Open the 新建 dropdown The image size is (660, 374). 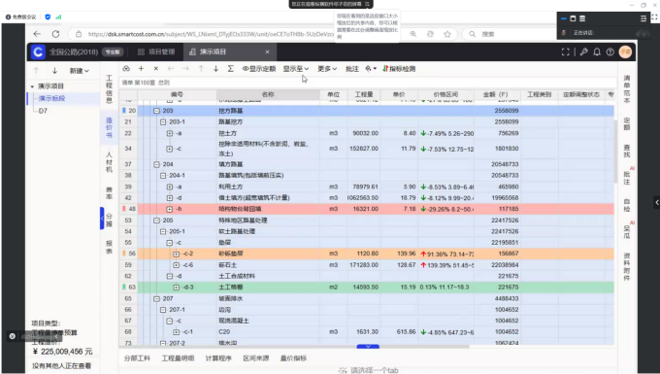pyautogui.click(x=80, y=71)
